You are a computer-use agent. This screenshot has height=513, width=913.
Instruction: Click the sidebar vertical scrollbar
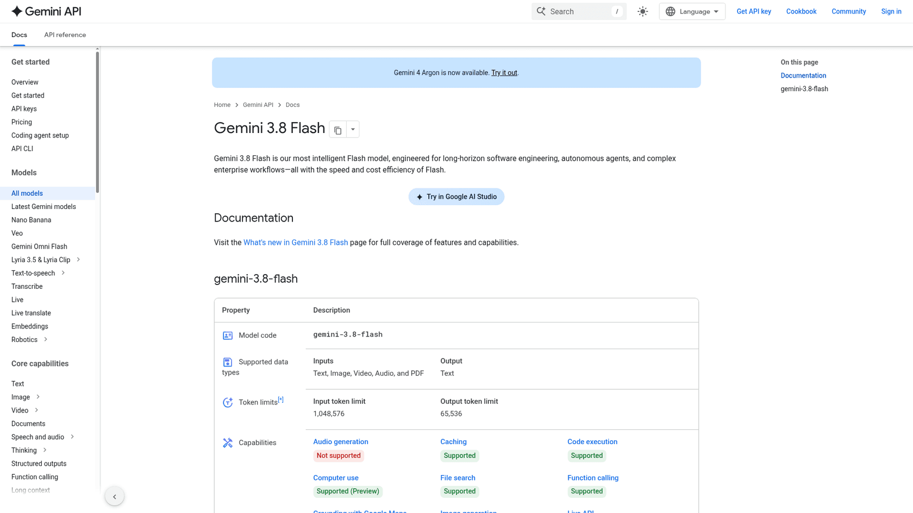coord(97,121)
